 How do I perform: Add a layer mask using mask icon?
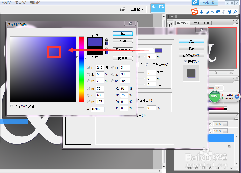coord(203,168)
